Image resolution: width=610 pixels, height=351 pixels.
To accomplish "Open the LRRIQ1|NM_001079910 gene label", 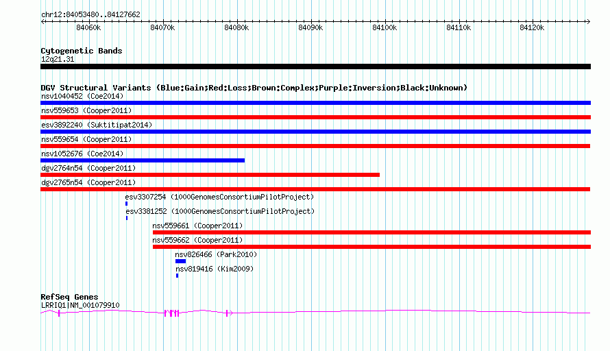I will (x=80, y=306).
